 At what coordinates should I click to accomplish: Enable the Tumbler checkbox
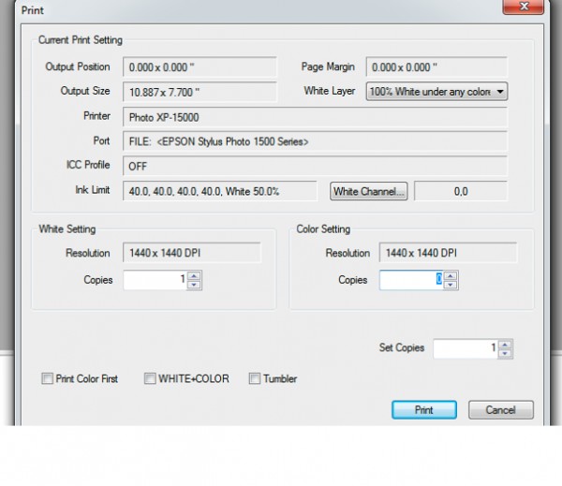[x=255, y=379]
